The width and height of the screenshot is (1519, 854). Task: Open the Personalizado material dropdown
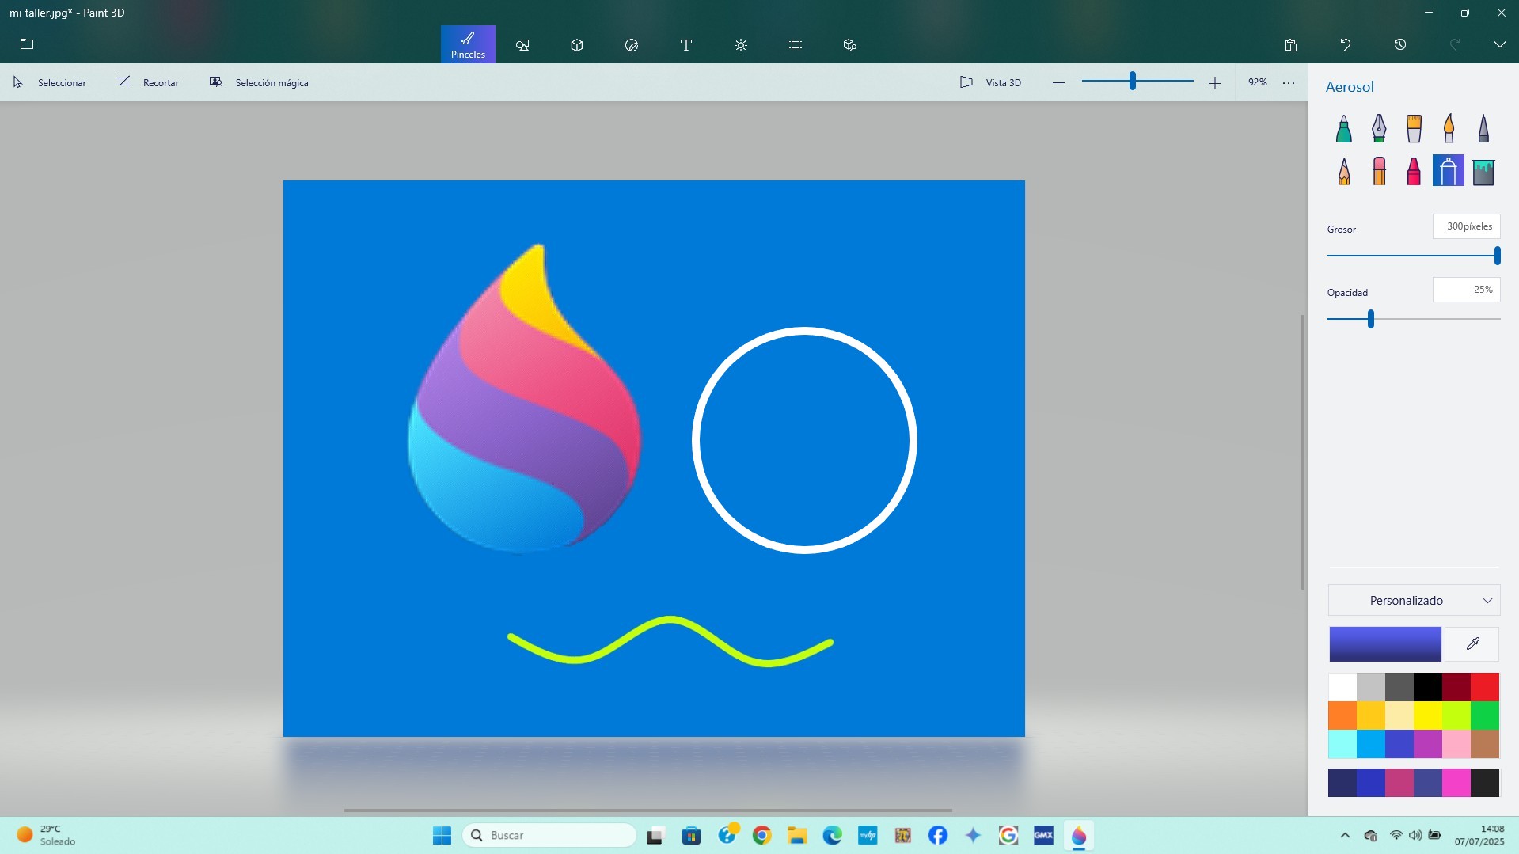coord(1414,601)
